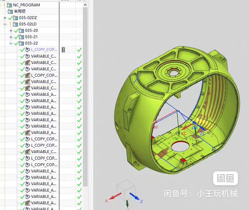Select the 035-02DZ program folder icon
Image resolution: width=249 pixels, height=210 pixels.
pyautogui.click(x=15, y=18)
